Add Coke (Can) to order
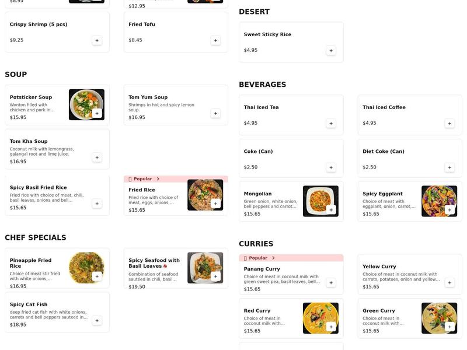Image resolution: width=467 pixels, height=350 pixels. [x=330, y=166]
